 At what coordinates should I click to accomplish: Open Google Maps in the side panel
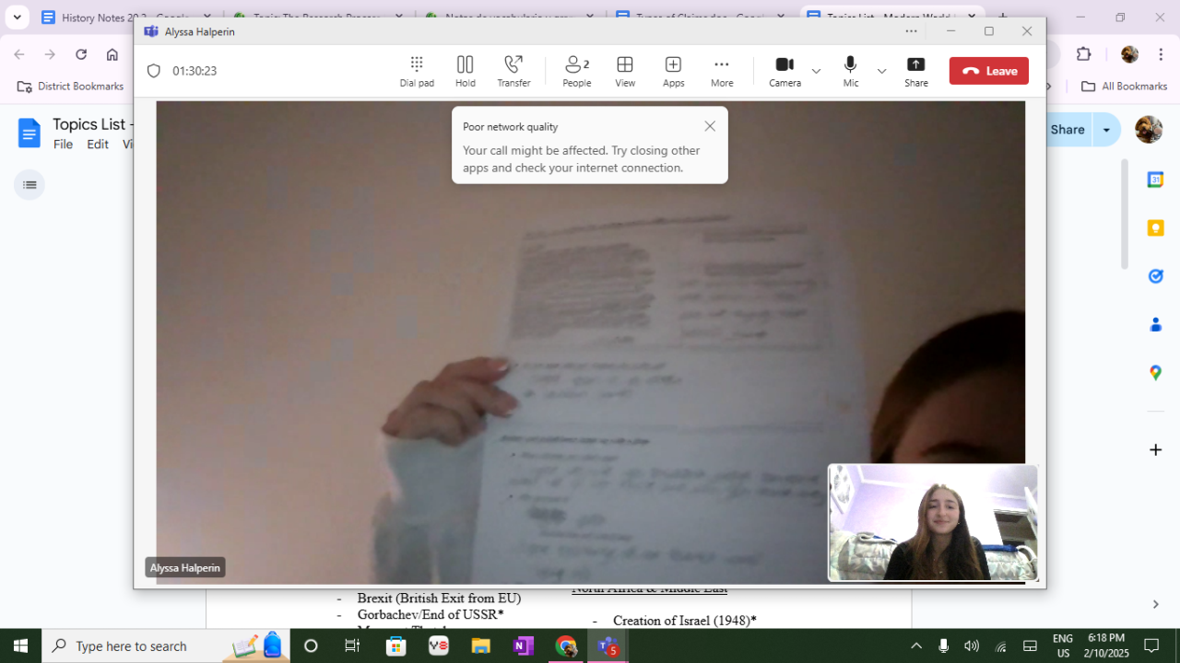coord(1155,372)
